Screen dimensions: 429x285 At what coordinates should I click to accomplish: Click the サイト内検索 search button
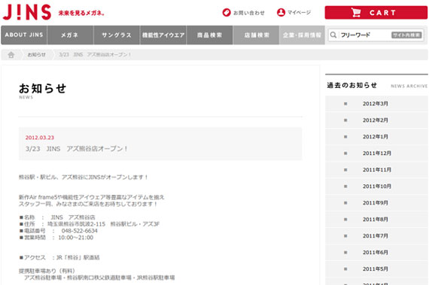(406, 35)
